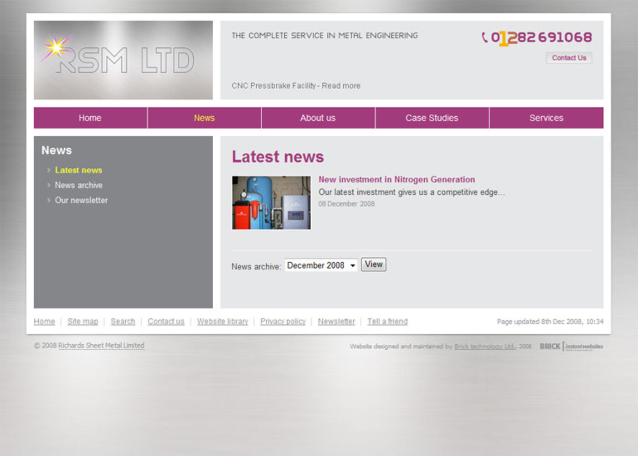Select Latest news in the sidebar

[78, 170]
